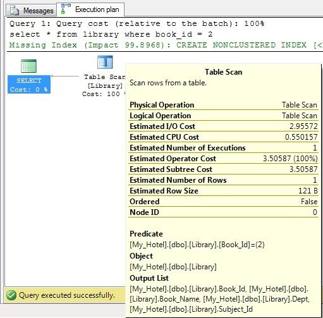The image size is (323, 318).
Task: Click the Physical Operation row label
Action: point(162,105)
